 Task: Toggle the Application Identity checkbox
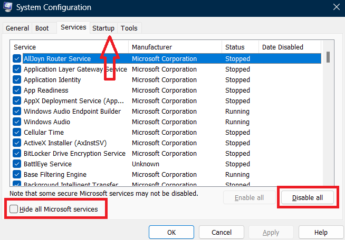click(17, 80)
